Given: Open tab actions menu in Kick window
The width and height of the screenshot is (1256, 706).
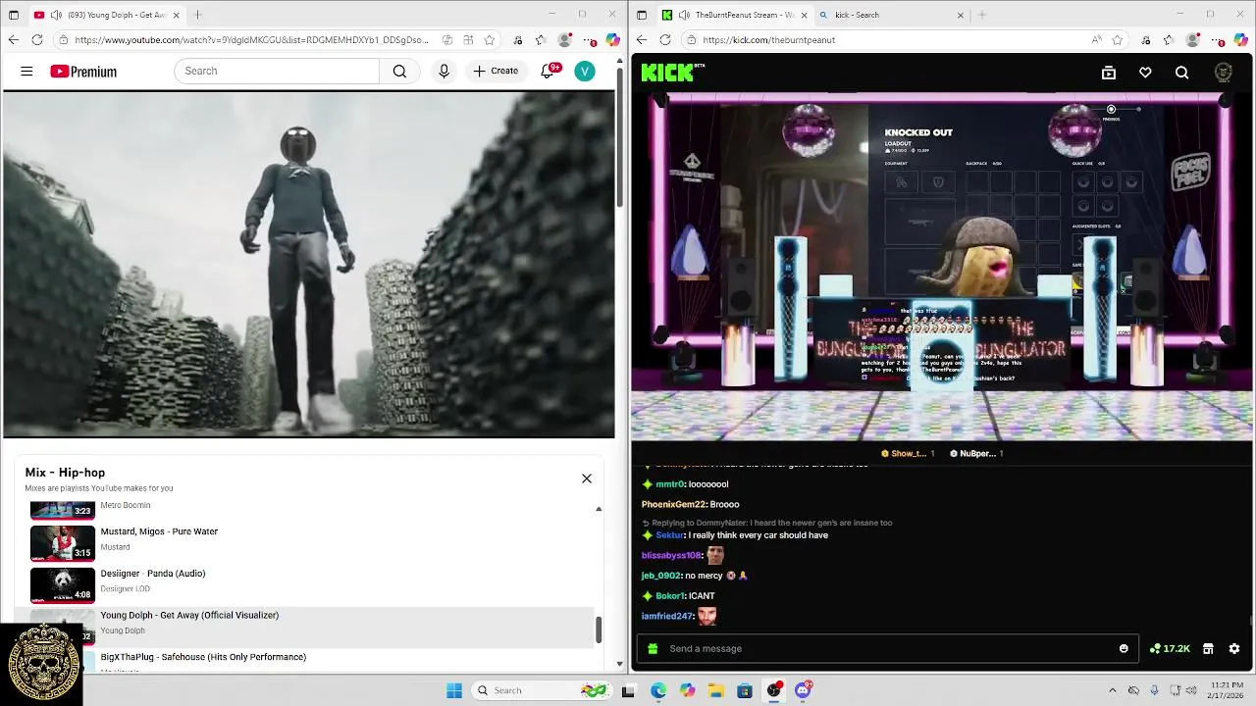Looking at the screenshot, I should coord(642,15).
